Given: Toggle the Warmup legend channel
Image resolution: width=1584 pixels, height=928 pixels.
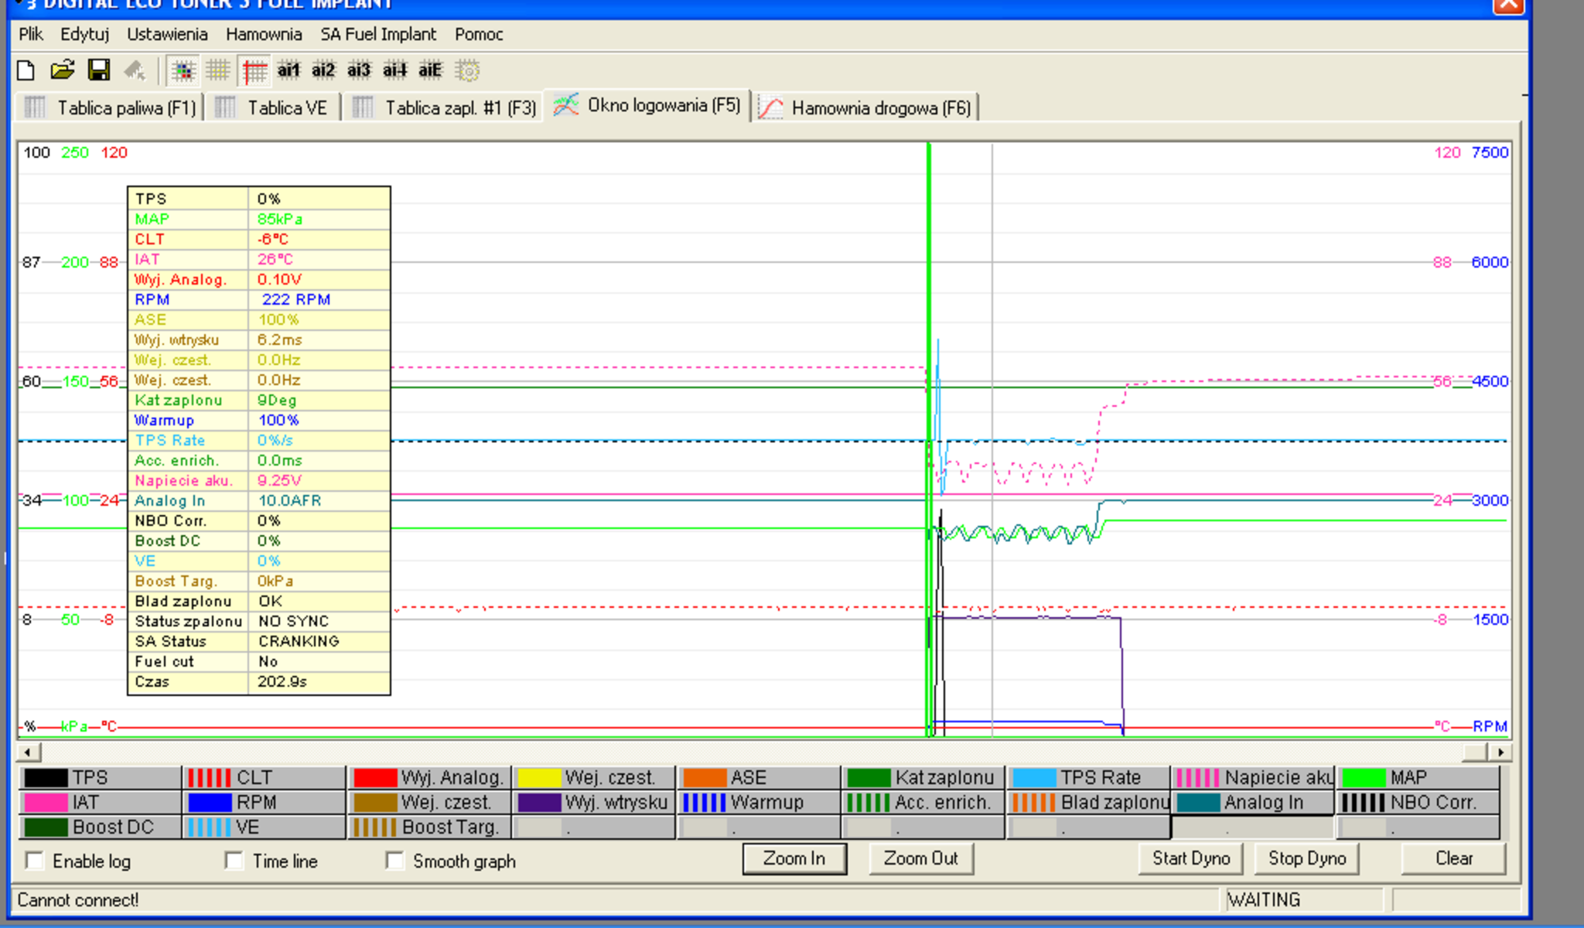Looking at the screenshot, I should [758, 802].
